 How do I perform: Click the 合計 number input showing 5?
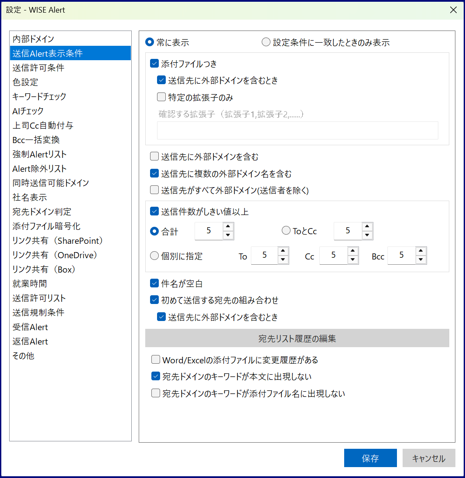click(x=209, y=231)
